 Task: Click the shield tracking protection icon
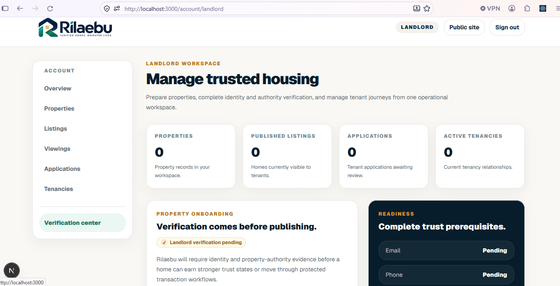[107, 8]
